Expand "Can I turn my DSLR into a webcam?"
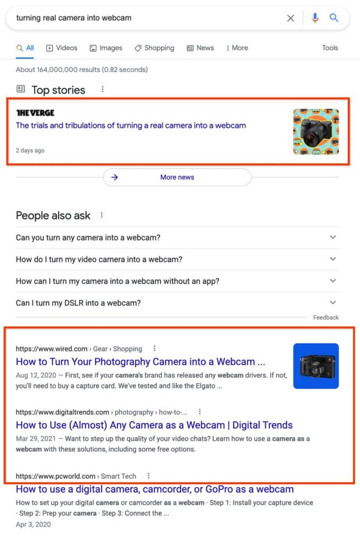The height and width of the screenshot is (544, 360). pyautogui.click(x=177, y=303)
